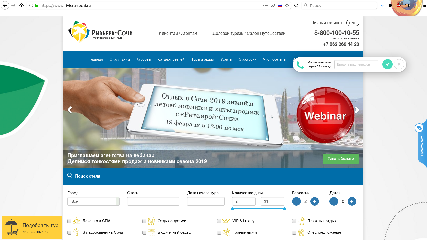427x240 pixels.
Task: Toggle the За здоровьем - в Сочи checkbox
Action: (x=69, y=233)
